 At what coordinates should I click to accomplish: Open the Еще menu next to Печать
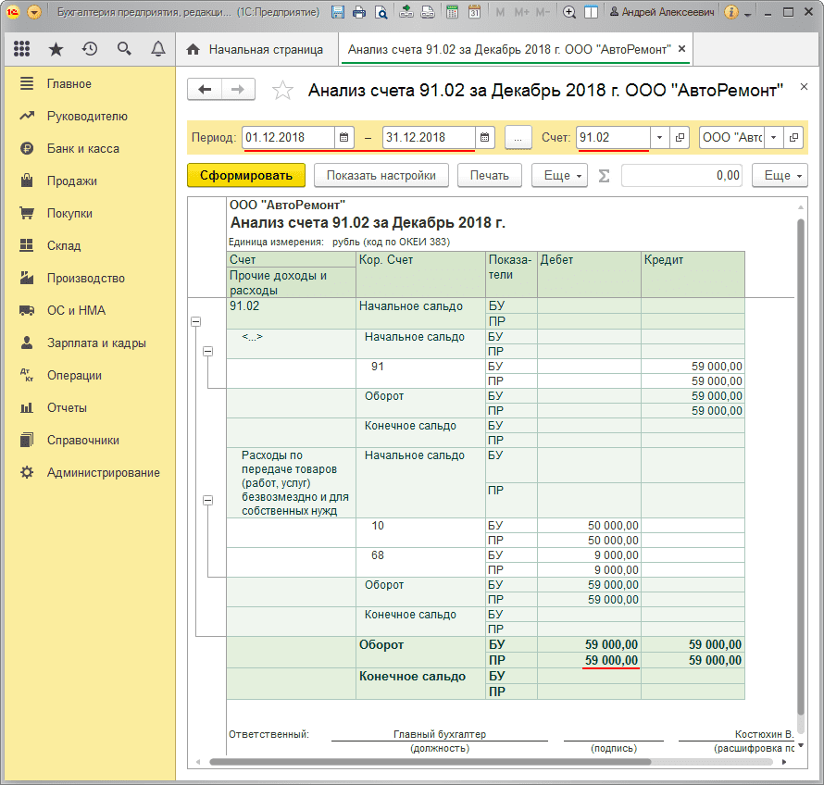coord(559,176)
